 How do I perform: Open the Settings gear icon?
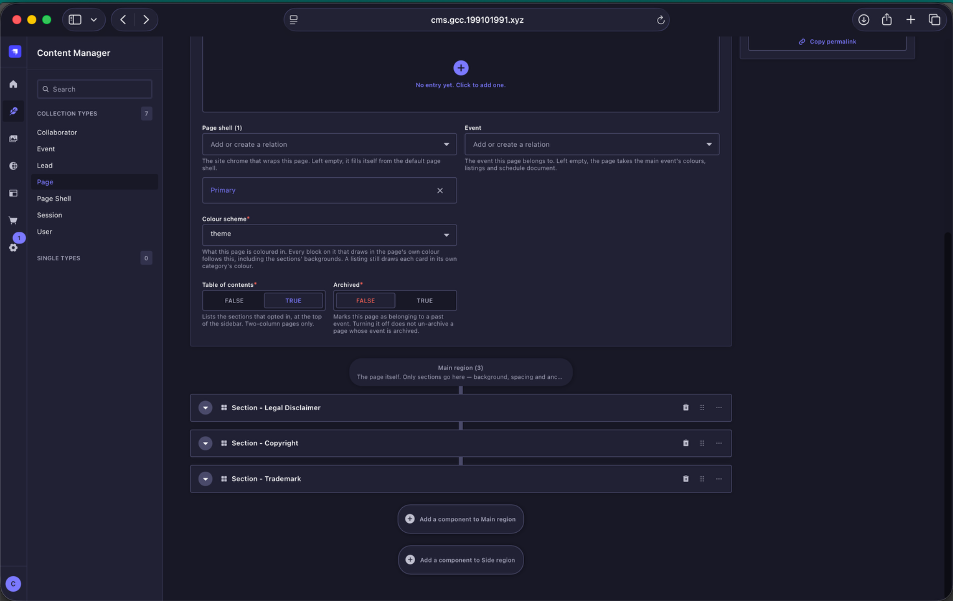point(14,247)
